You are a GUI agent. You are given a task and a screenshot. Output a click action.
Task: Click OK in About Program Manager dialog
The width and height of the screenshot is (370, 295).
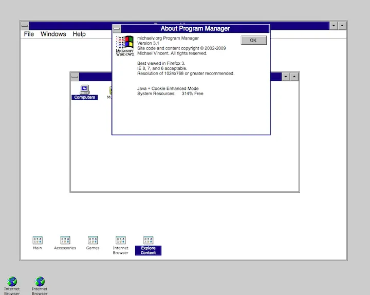point(254,40)
